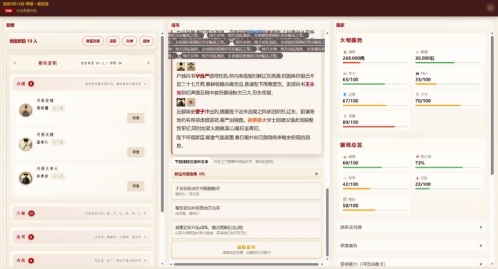
Task: Click the last pill button in 朝堂群臣 row
Action: point(146,41)
